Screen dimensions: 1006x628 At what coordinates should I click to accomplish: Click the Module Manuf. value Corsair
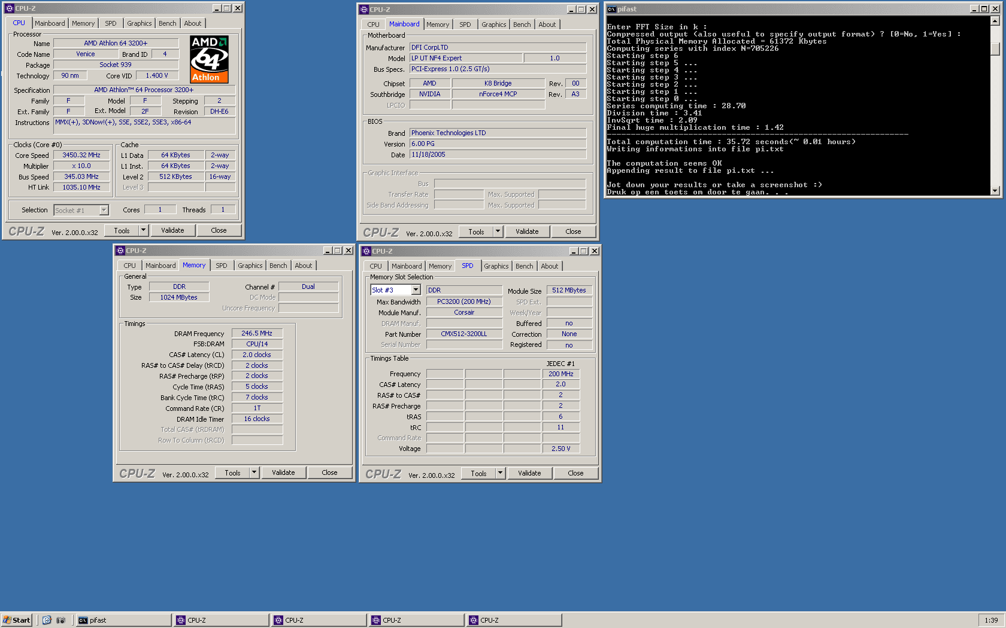tap(464, 312)
